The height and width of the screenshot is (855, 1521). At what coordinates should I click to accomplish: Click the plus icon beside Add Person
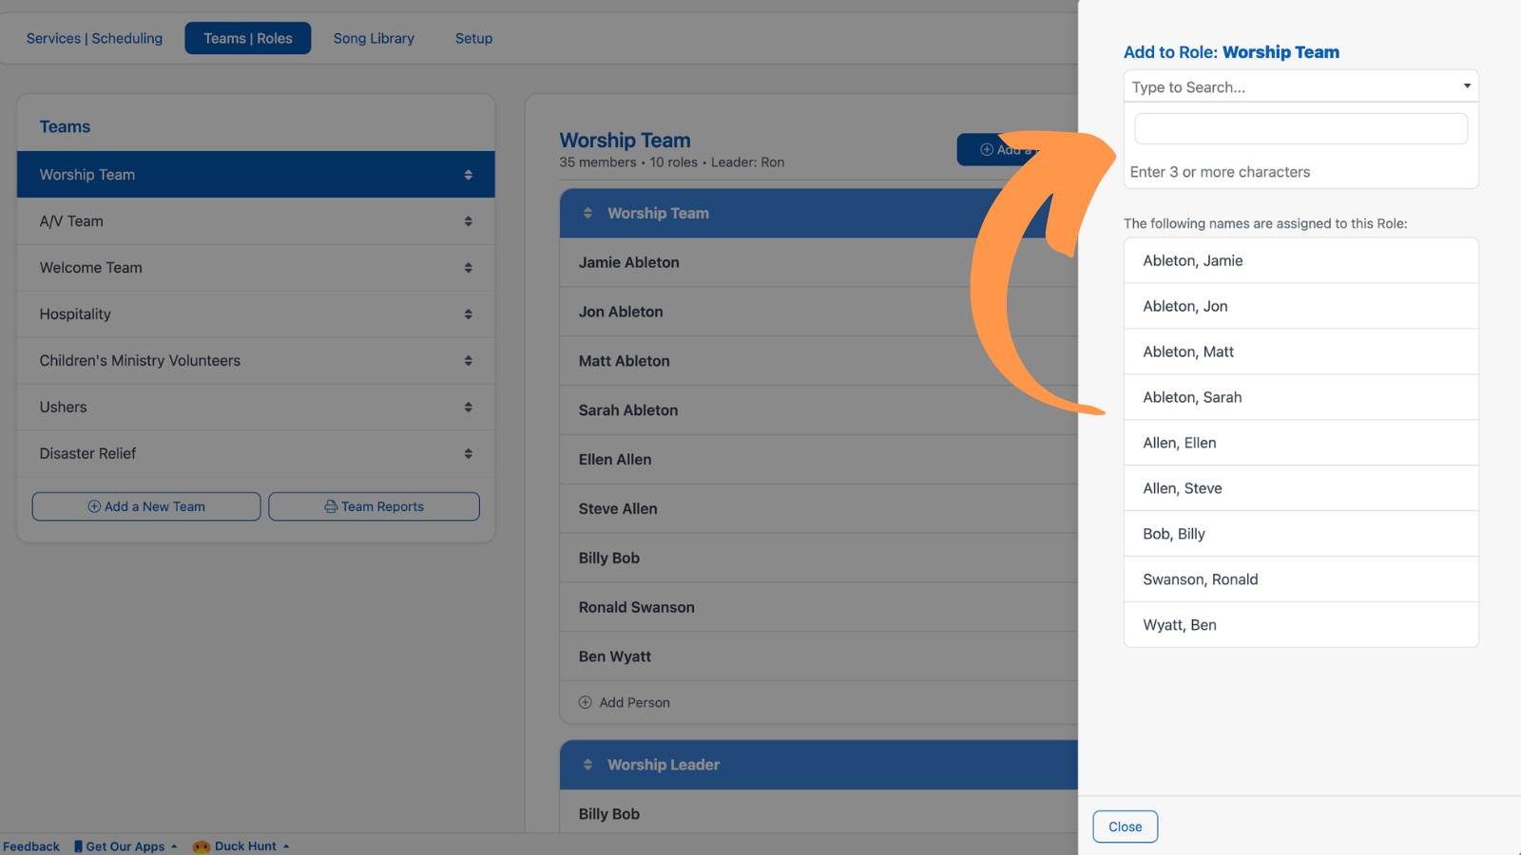pos(586,702)
